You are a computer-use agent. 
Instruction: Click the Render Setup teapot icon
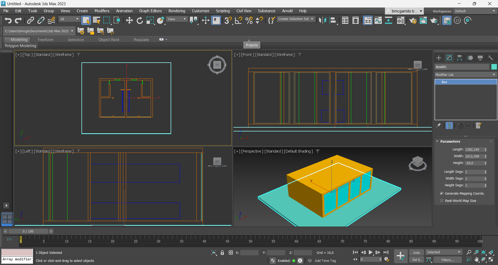coord(413,20)
